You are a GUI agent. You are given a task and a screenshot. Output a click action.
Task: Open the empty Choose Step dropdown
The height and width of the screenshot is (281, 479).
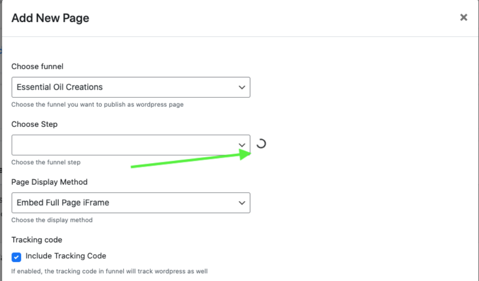[x=124, y=145]
